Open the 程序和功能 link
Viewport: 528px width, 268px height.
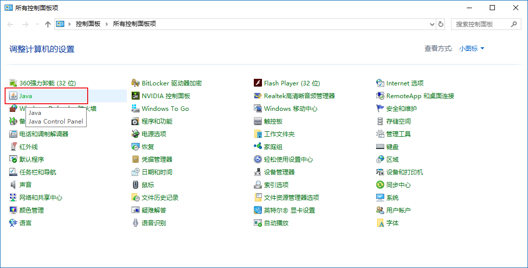(156, 122)
